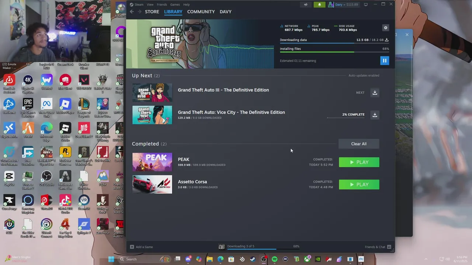This screenshot has width=472, height=265.
Task: Switch to the STORE tab
Action: [152, 12]
